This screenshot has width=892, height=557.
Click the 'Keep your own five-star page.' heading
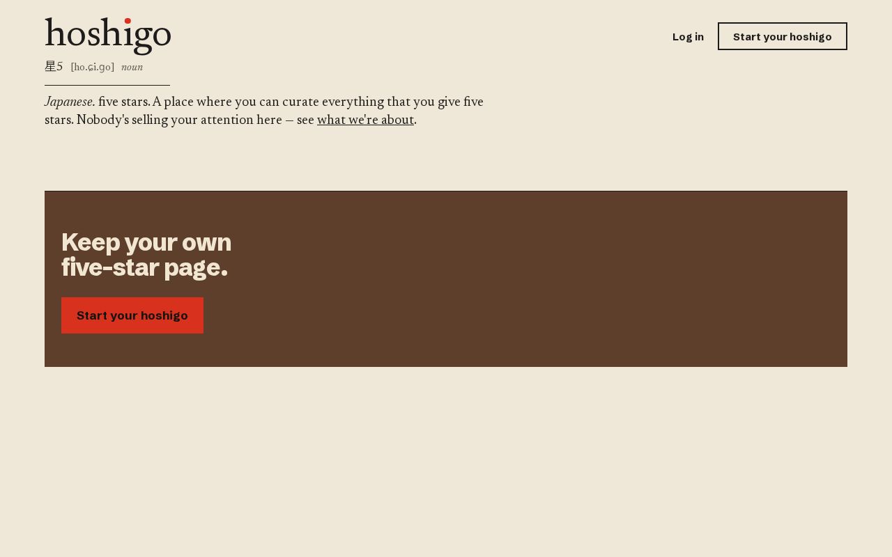click(146, 255)
